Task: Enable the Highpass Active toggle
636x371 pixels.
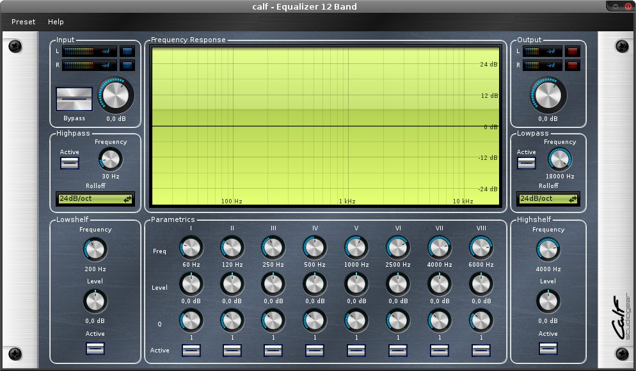Action: (70, 163)
